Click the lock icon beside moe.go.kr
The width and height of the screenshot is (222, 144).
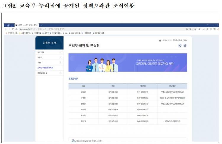(x=21, y=29)
